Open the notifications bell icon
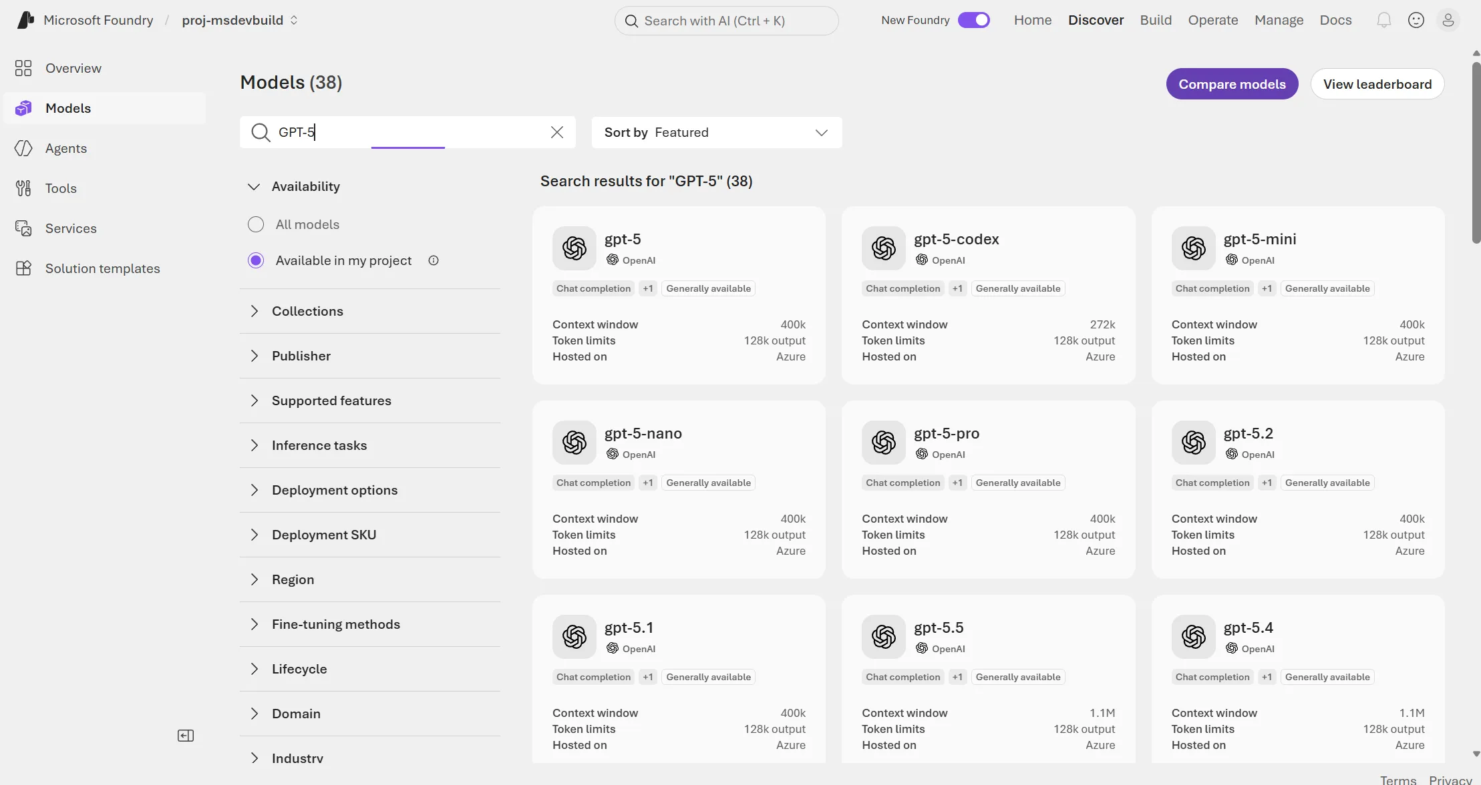The height and width of the screenshot is (785, 1481). point(1384,20)
